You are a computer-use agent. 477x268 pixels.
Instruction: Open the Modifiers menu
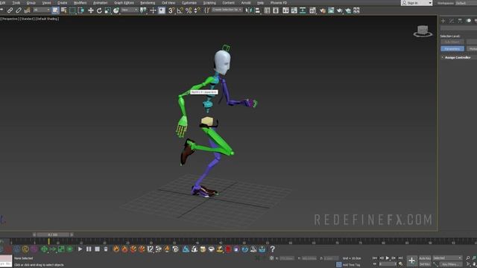(80, 3)
